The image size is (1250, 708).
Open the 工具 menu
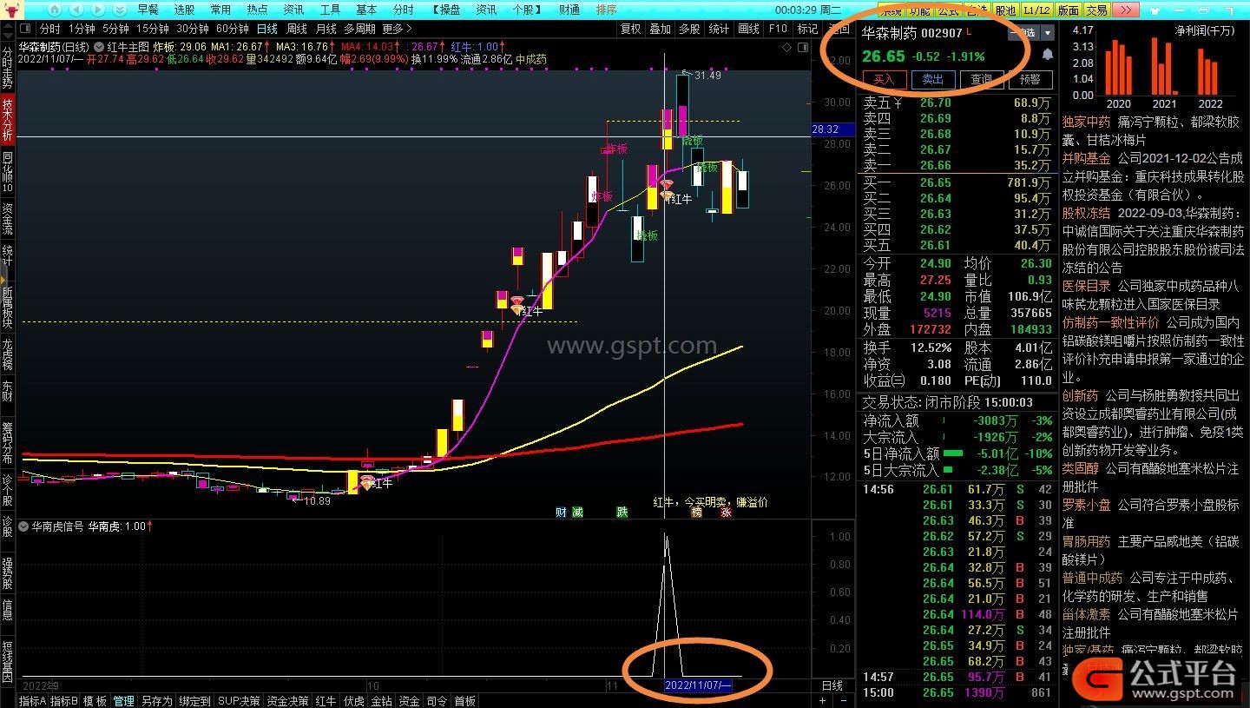click(x=330, y=10)
